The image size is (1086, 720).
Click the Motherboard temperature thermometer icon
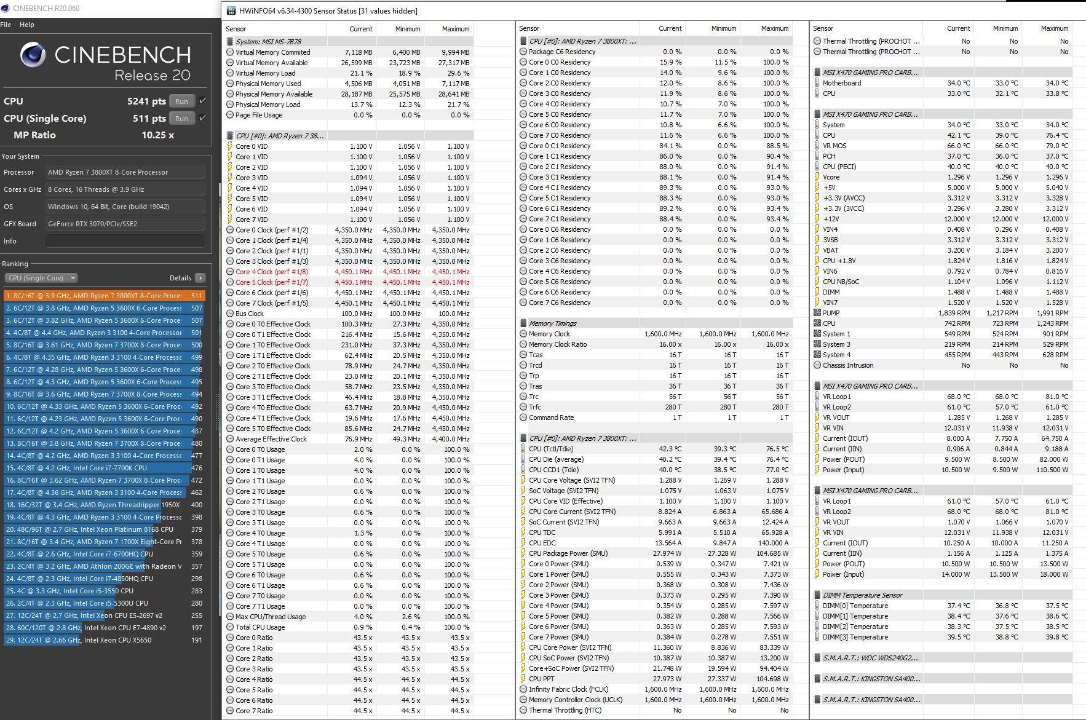(x=817, y=83)
